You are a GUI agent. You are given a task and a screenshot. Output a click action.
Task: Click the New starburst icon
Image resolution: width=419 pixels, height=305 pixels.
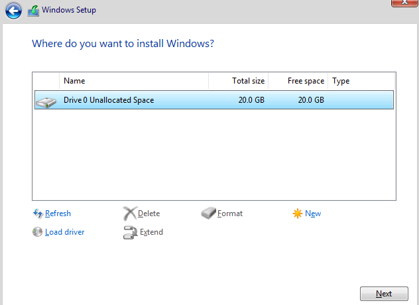click(298, 213)
